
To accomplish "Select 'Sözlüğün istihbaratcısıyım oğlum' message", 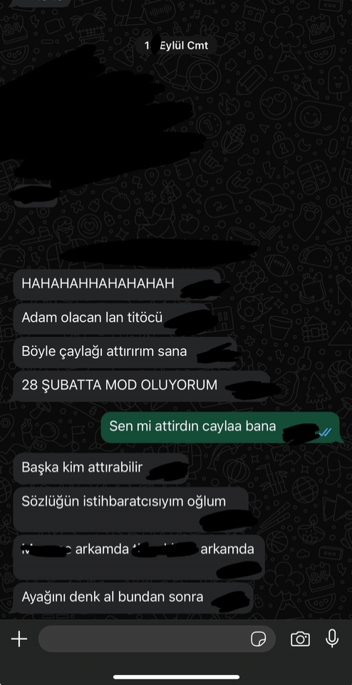I will pos(131,509).
